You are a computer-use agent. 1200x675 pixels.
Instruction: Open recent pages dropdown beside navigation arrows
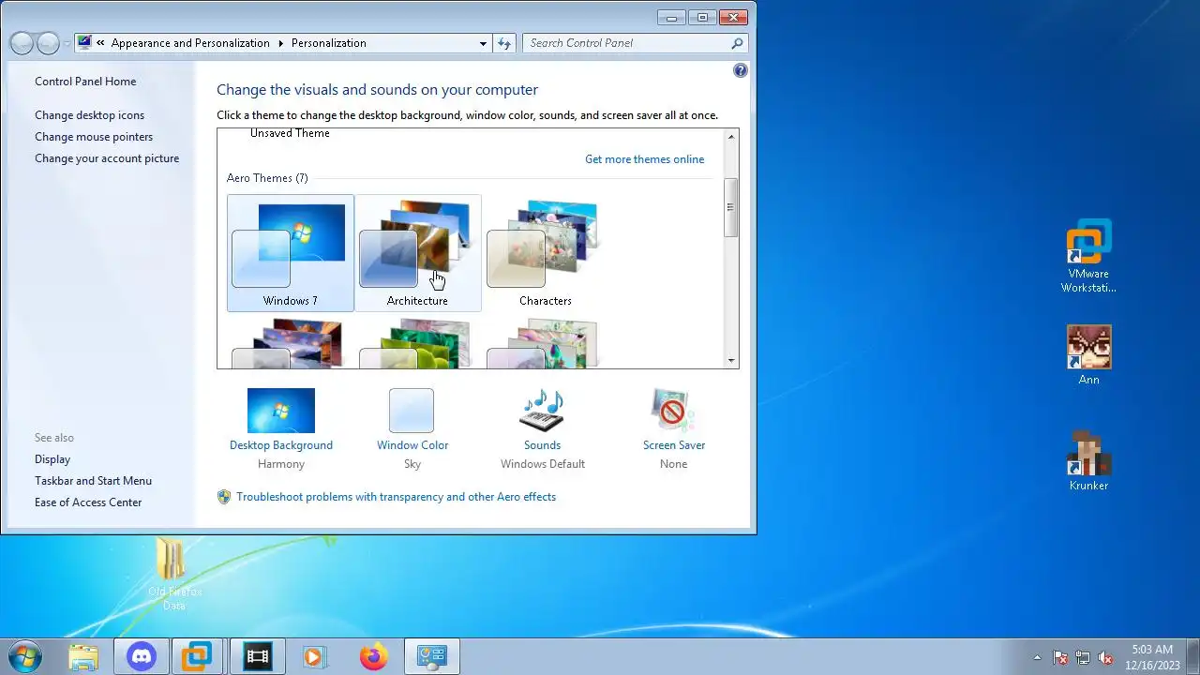tap(67, 43)
